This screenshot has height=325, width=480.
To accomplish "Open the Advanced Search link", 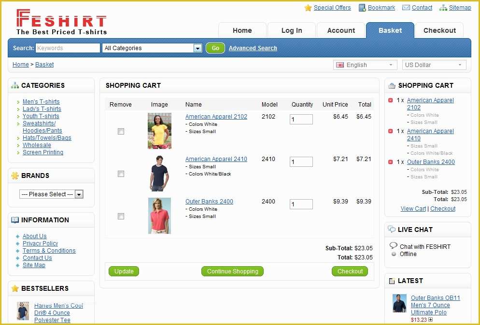I will pos(253,48).
